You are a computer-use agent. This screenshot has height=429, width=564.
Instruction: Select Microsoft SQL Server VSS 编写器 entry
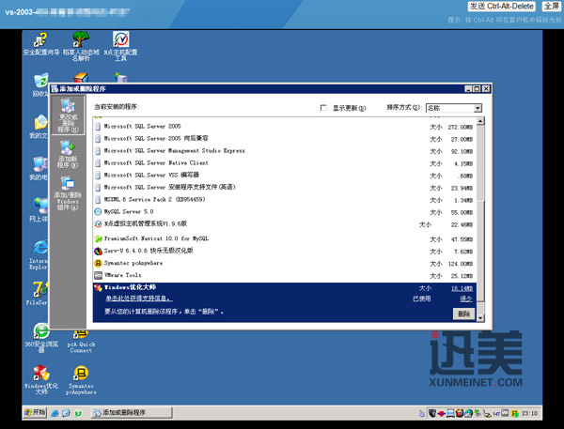click(151, 175)
